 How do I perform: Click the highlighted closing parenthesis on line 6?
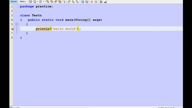78,29
